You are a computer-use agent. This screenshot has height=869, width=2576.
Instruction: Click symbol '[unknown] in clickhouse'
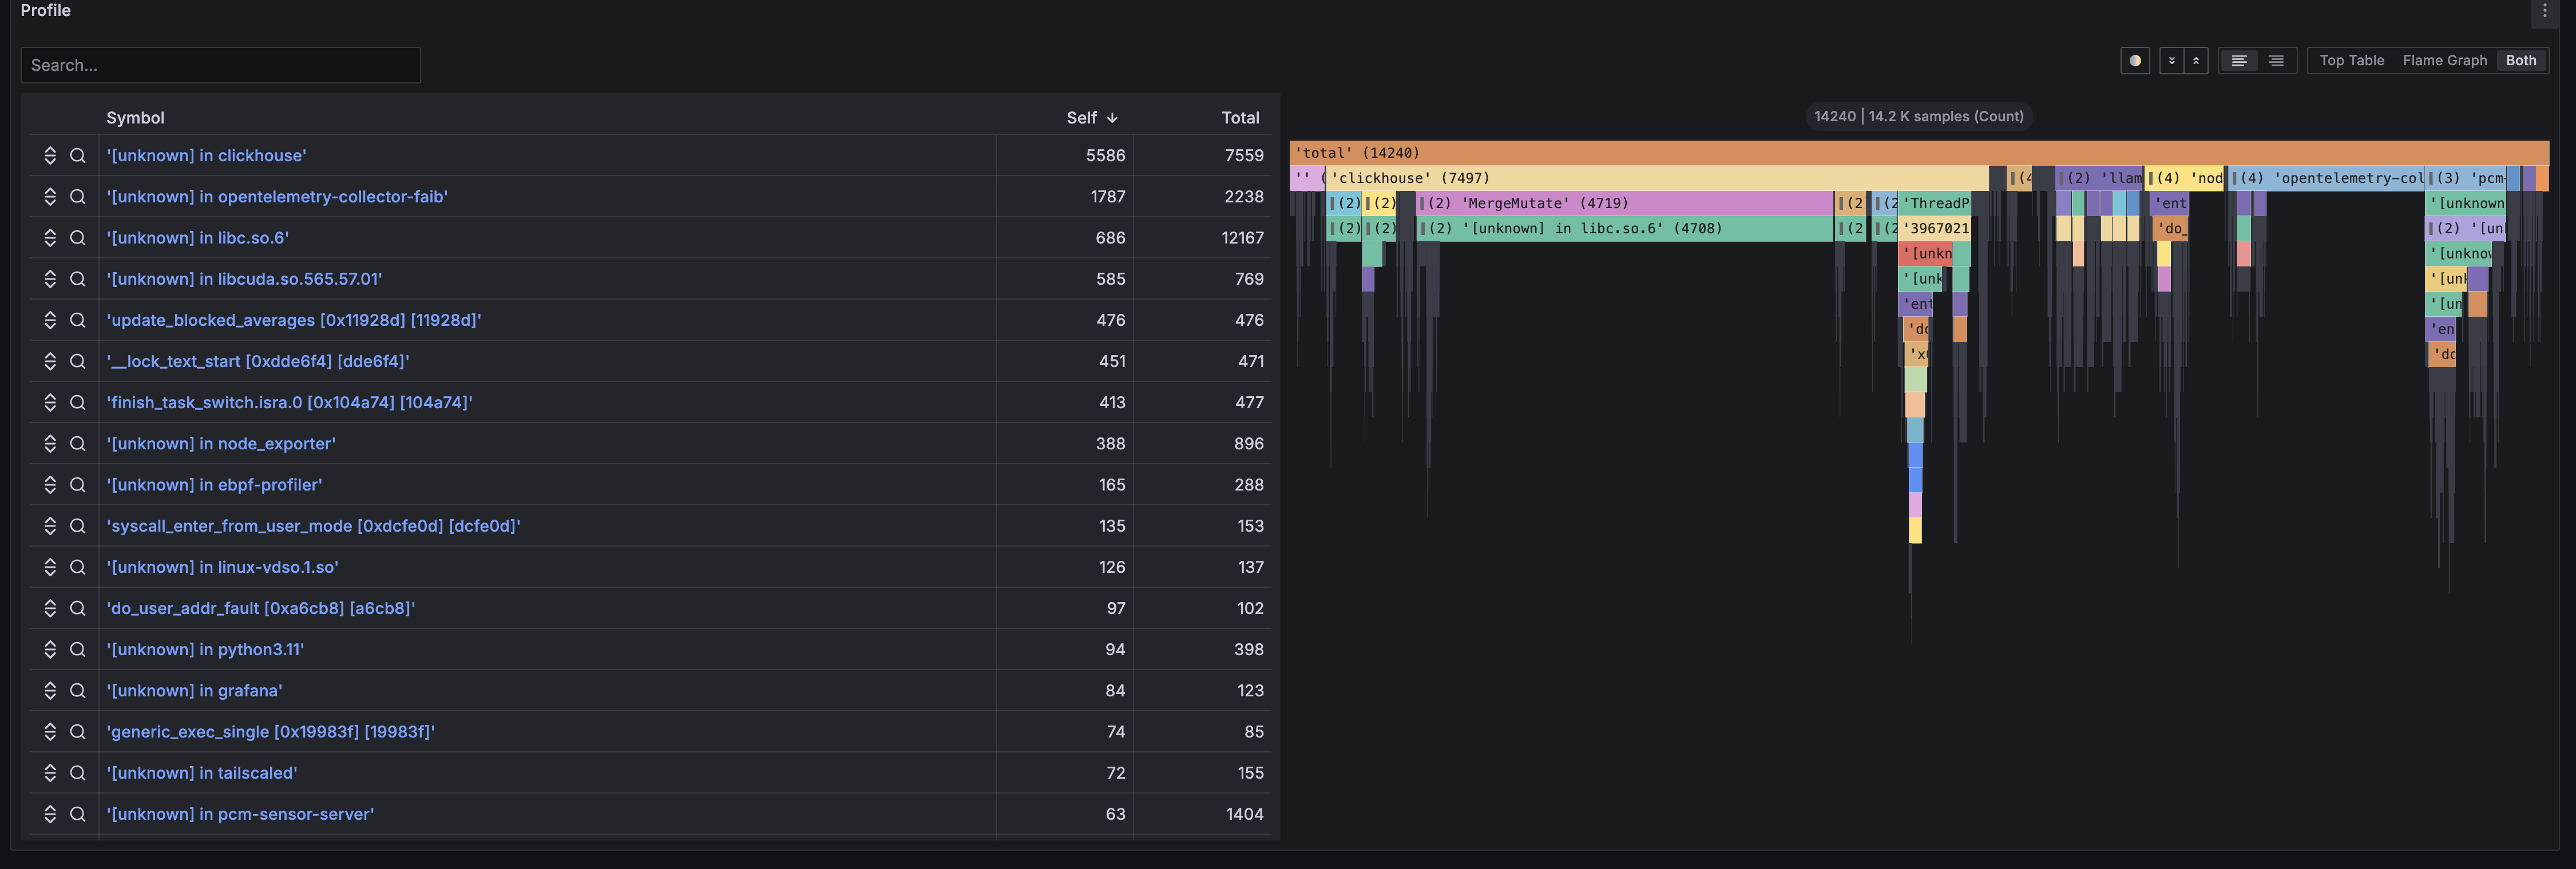(x=206, y=156)
